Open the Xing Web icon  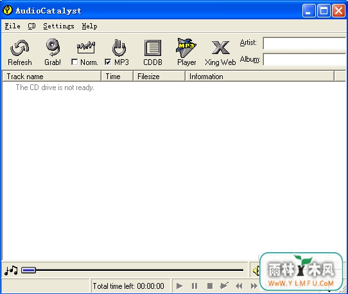(220, 48)
